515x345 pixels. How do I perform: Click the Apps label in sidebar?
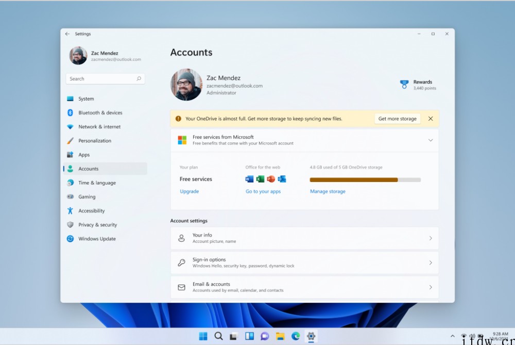pyautogui.click(x=84, y=155)
